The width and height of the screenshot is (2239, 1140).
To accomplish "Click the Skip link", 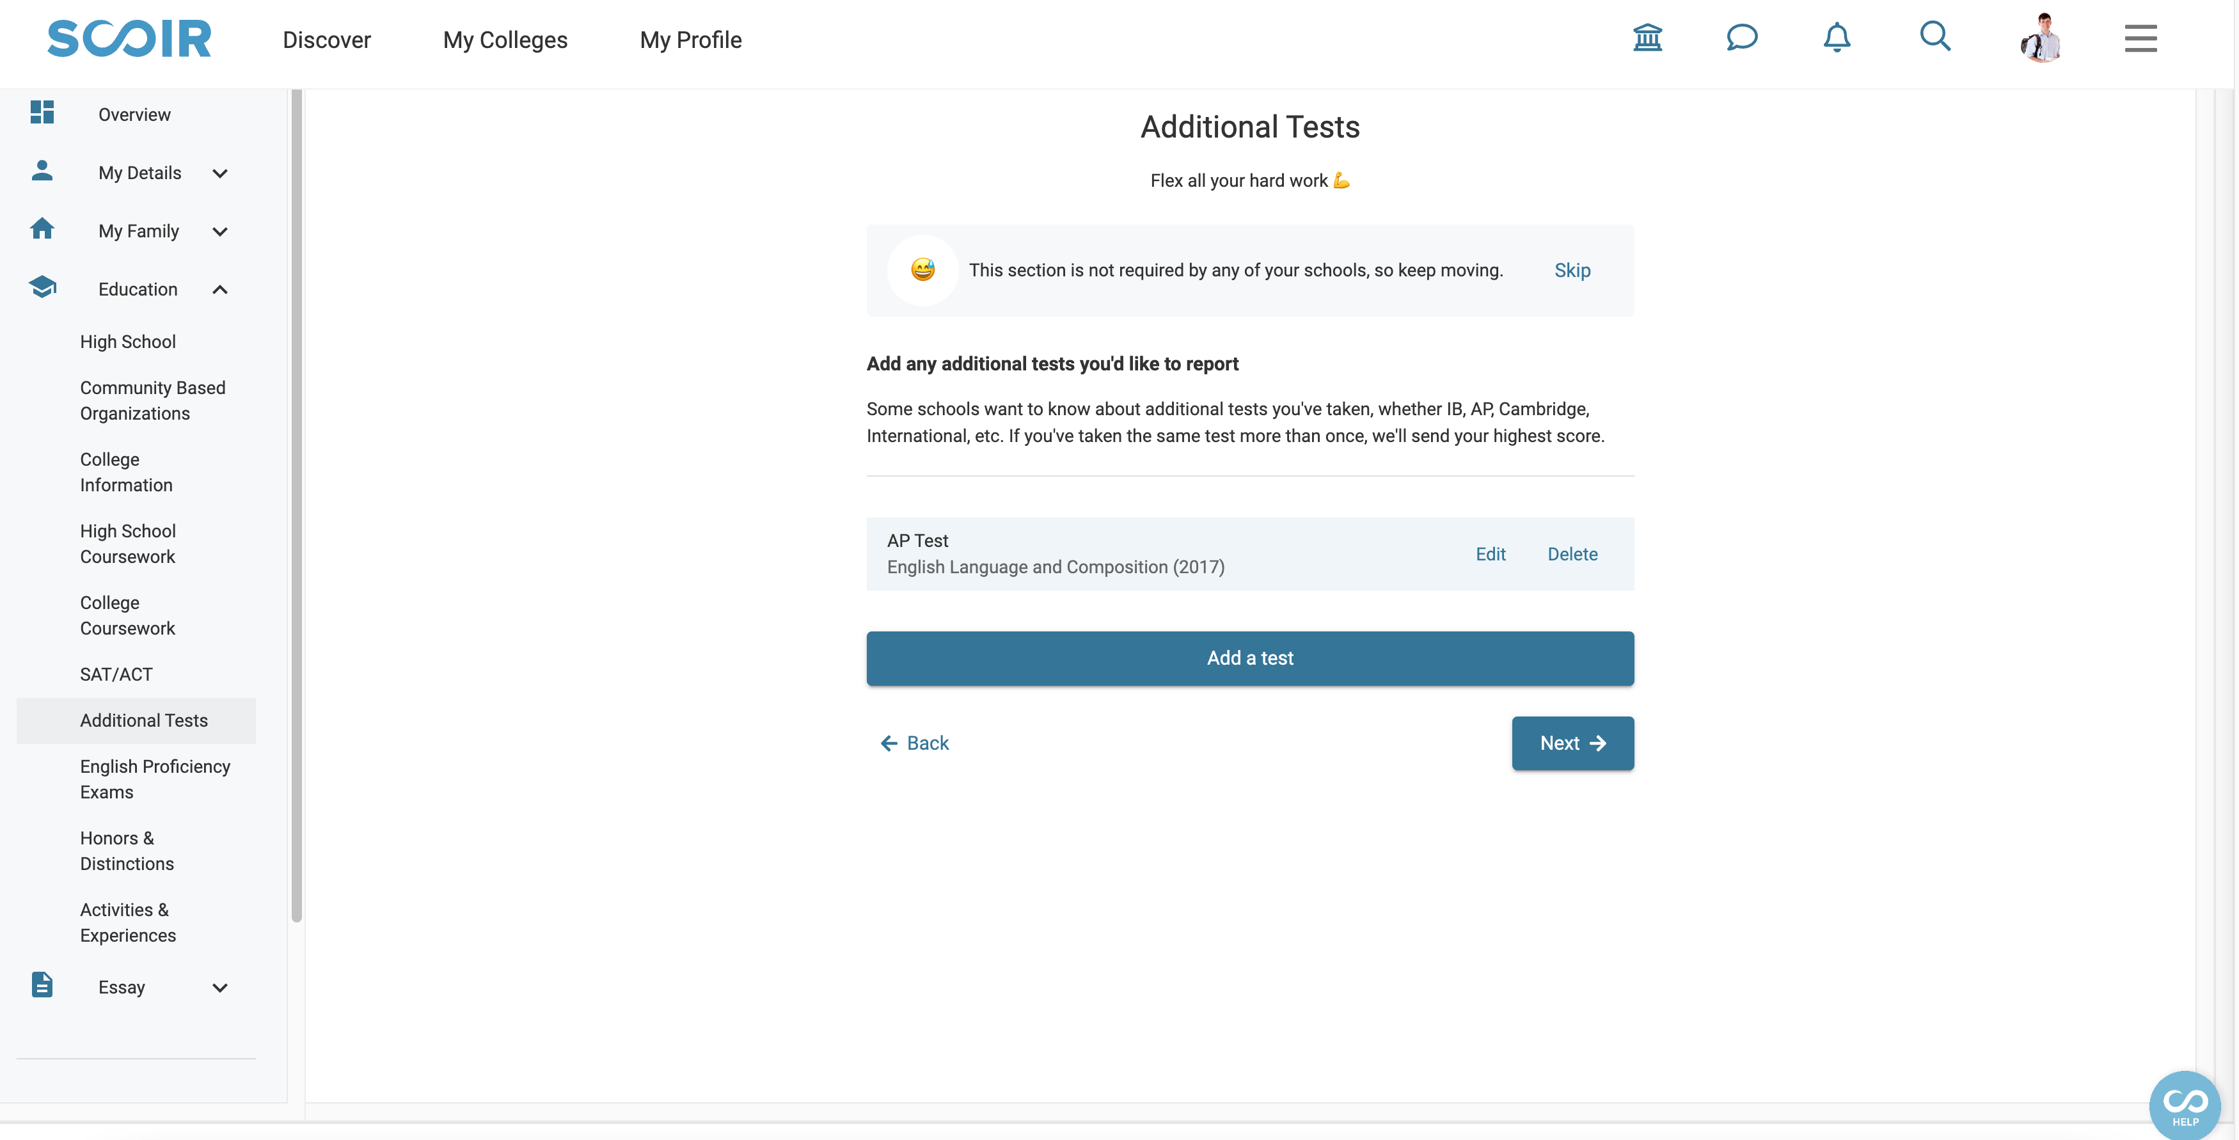I will [1572, 270].
